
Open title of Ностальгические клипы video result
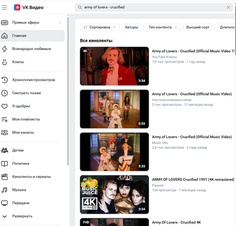(x=192, y=94)
